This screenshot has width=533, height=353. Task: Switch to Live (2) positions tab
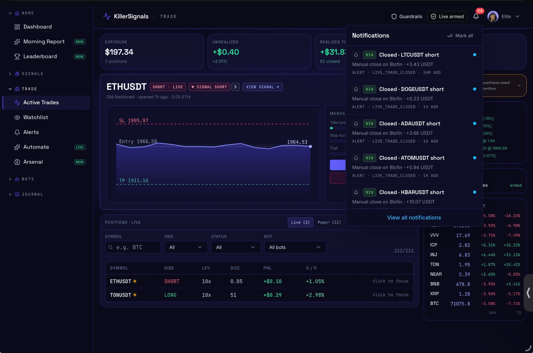[300, 222]
